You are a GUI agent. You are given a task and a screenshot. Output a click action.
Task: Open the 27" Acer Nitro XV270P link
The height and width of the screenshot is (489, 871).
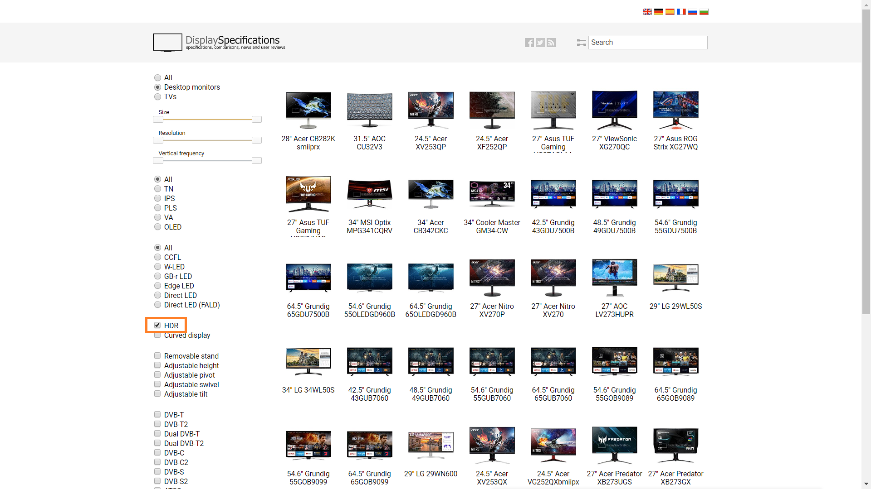point(492,311)
